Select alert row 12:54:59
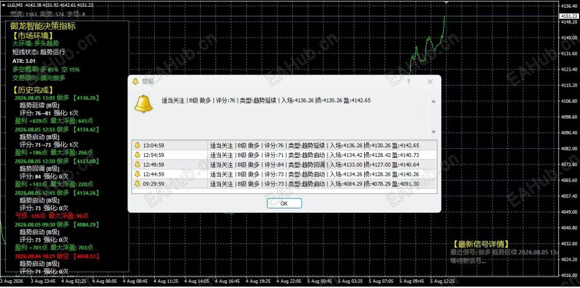Viewport: 580px width, 288px height. click(x=284, y=155)
